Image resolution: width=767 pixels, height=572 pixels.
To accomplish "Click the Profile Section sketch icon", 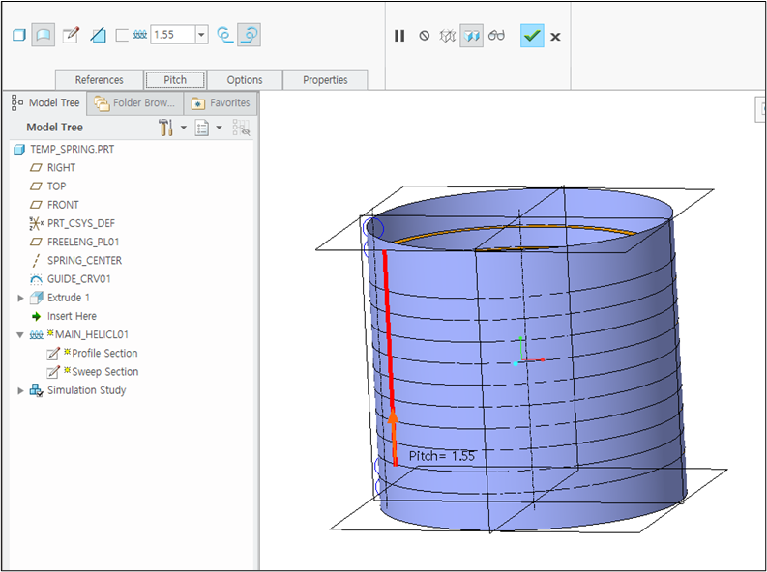I will tap(53, 354).
